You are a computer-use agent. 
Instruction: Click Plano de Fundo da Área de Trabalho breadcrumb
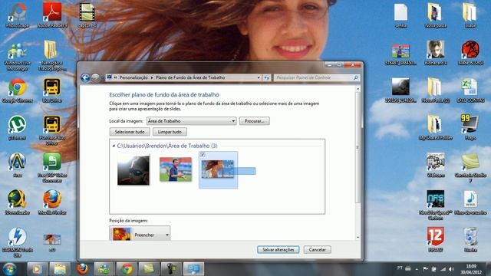(x=190, y=77)
